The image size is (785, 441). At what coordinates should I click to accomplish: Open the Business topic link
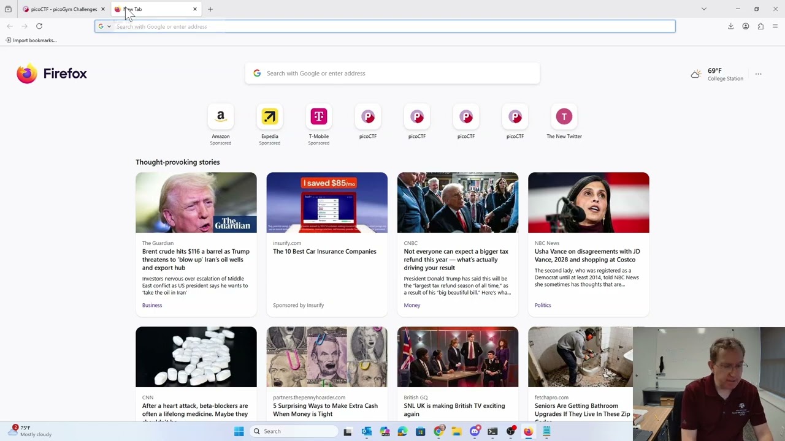point(152,305)
